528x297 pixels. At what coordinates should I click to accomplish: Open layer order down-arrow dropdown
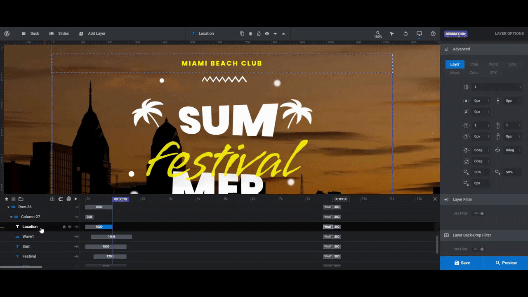click(x=275, y=33)
